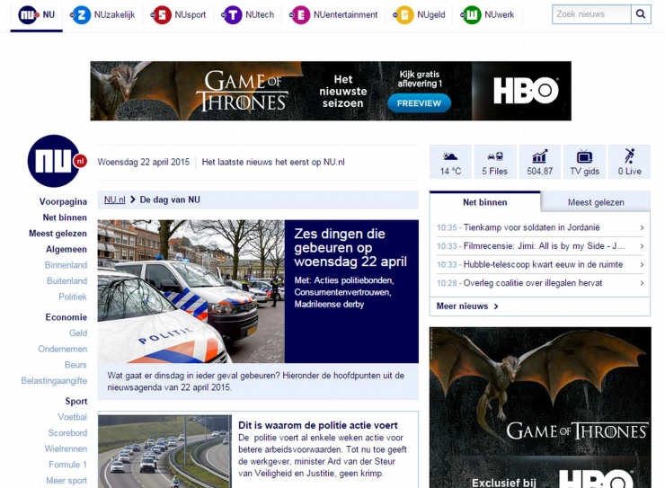665x488 pixels.
Task: Open headline Filmrecensie: Jimi: All is by my Side
Action: tap(544, 246)
